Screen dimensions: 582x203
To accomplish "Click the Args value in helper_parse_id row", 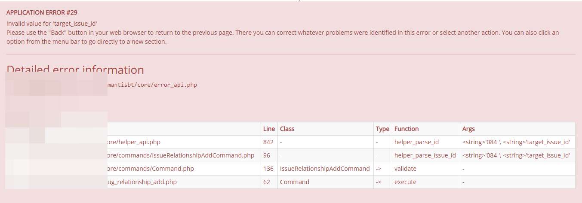I will [x=516, y=142].
